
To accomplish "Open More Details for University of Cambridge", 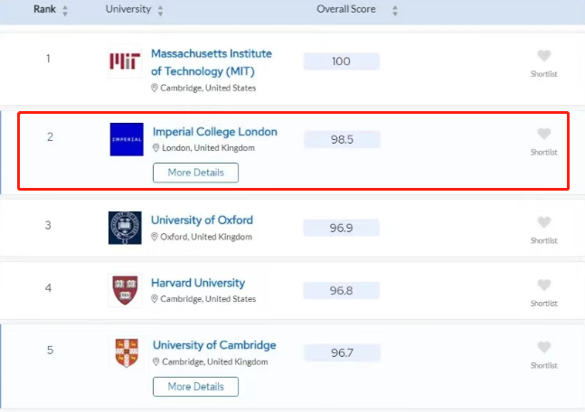I will coord(195,387).
